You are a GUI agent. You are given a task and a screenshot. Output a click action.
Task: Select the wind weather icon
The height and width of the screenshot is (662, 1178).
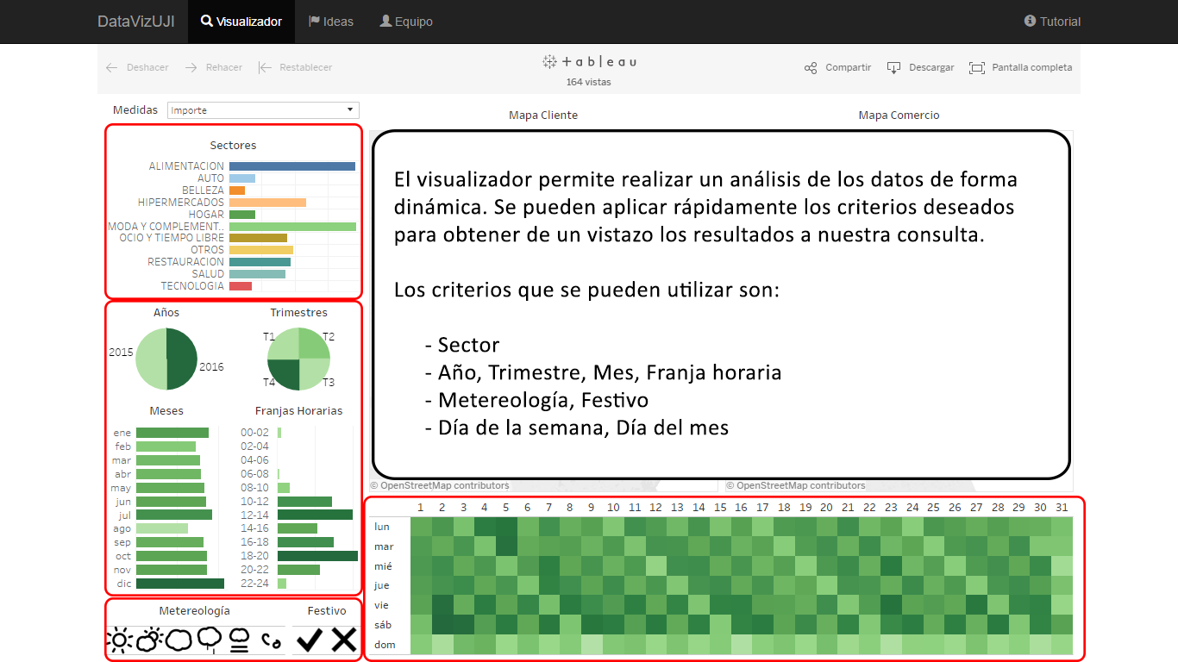[x=271, y=640]
